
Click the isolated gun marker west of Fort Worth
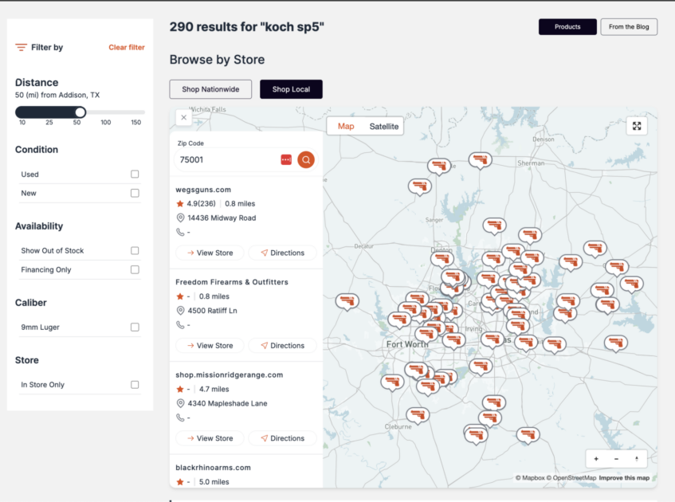pos(347,301)
